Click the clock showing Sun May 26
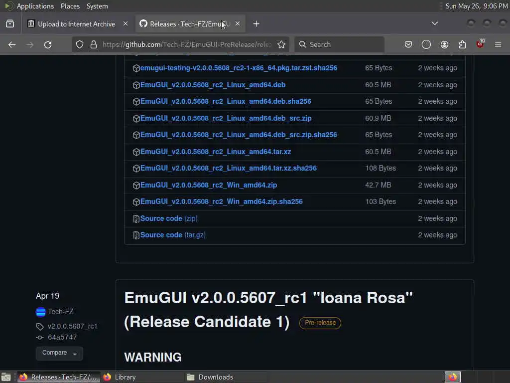 point(476,6)
